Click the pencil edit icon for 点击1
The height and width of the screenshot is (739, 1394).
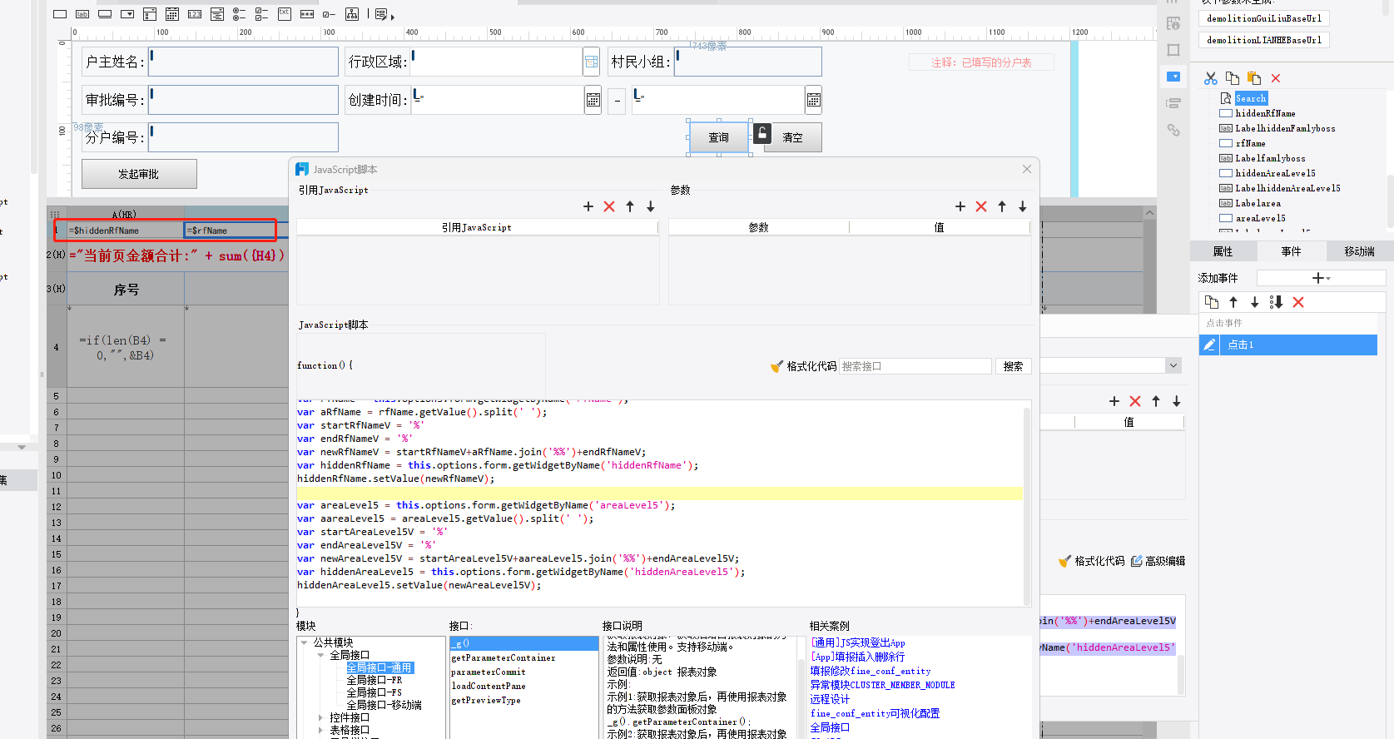[1210, 345]
